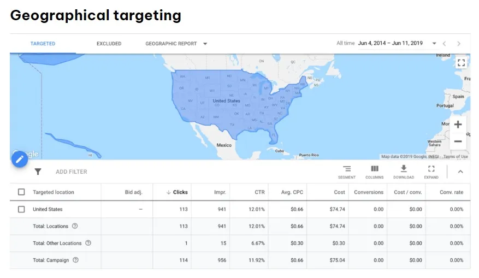Click help icon beside Total: Other Locations
Image resolution: width=479 pixels, height=278 pixels.
pos(88,243)
